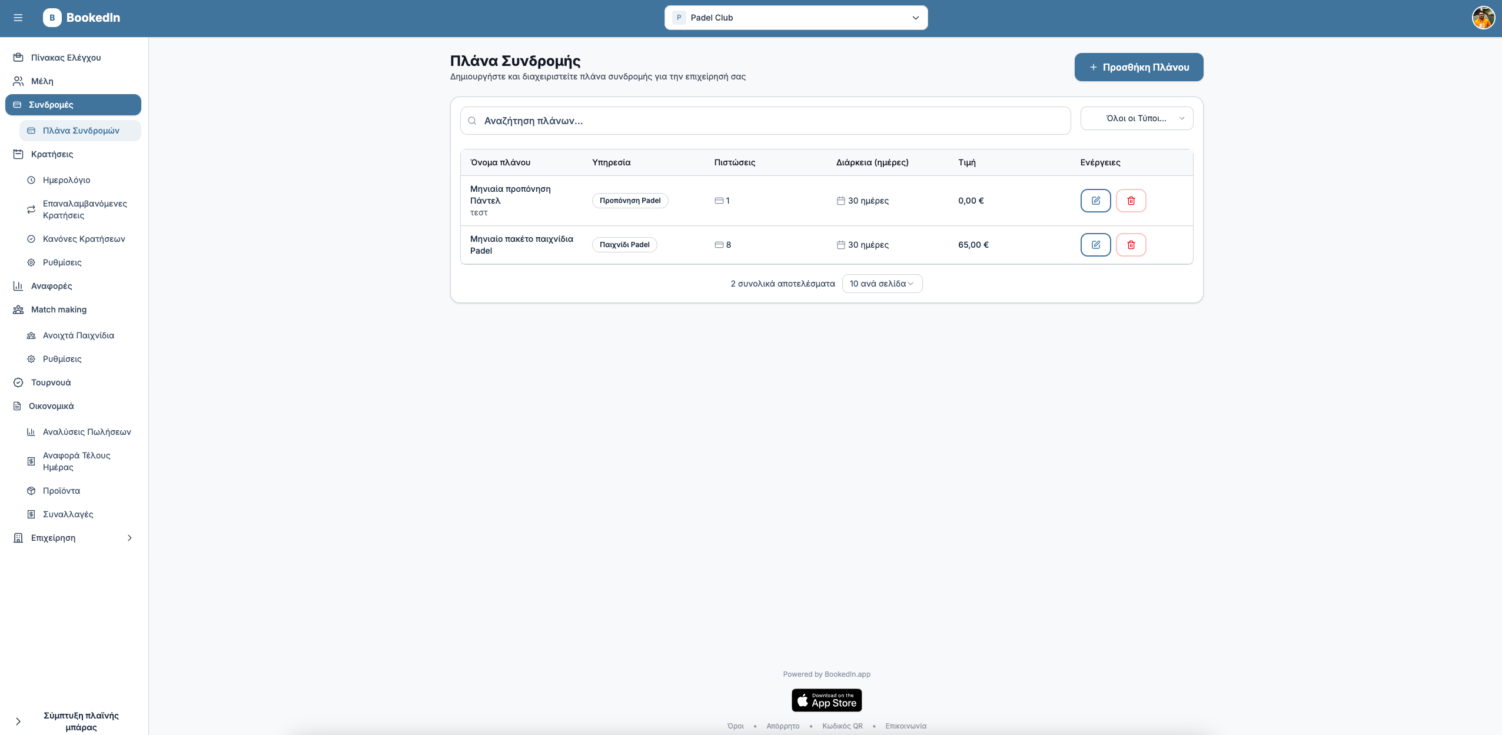This screenshot has width=1502, height=735.
Task: Open Κρατήσεις from the sidebar menu
Action: [x=51, y=154]
